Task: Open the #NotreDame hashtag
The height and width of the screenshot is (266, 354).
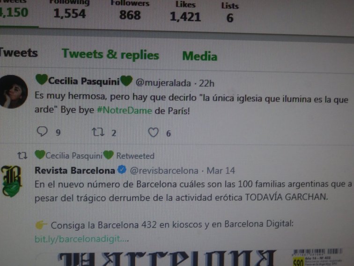Action: (125, 110)
